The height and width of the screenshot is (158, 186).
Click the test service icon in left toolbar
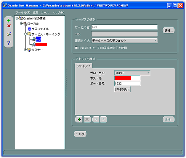(9, 34)
